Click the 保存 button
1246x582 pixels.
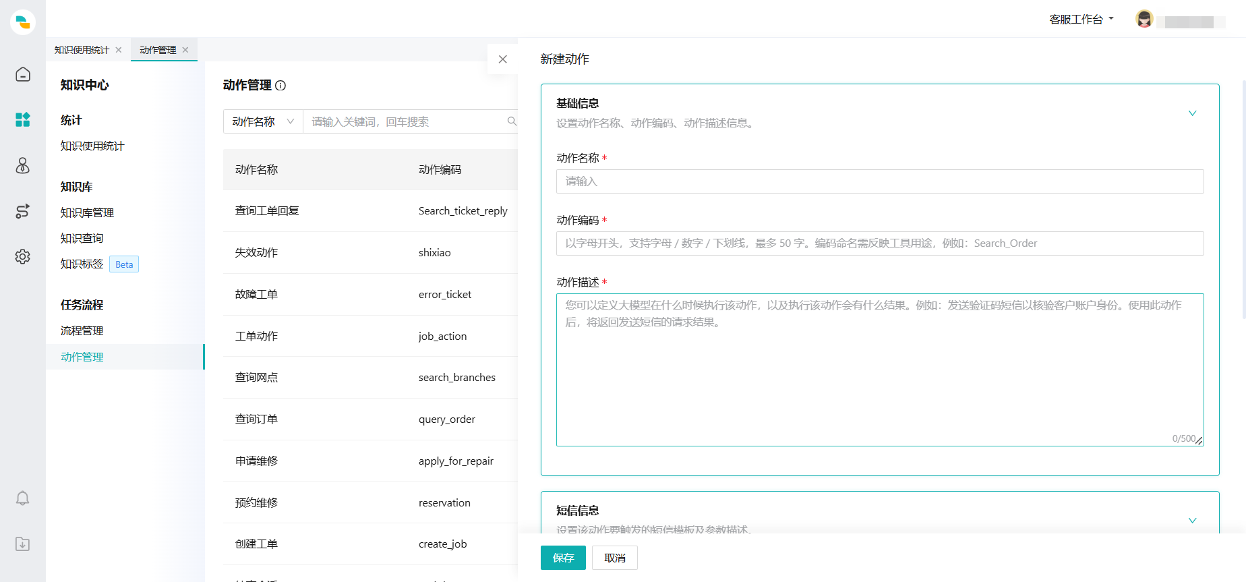coord(563,558)
